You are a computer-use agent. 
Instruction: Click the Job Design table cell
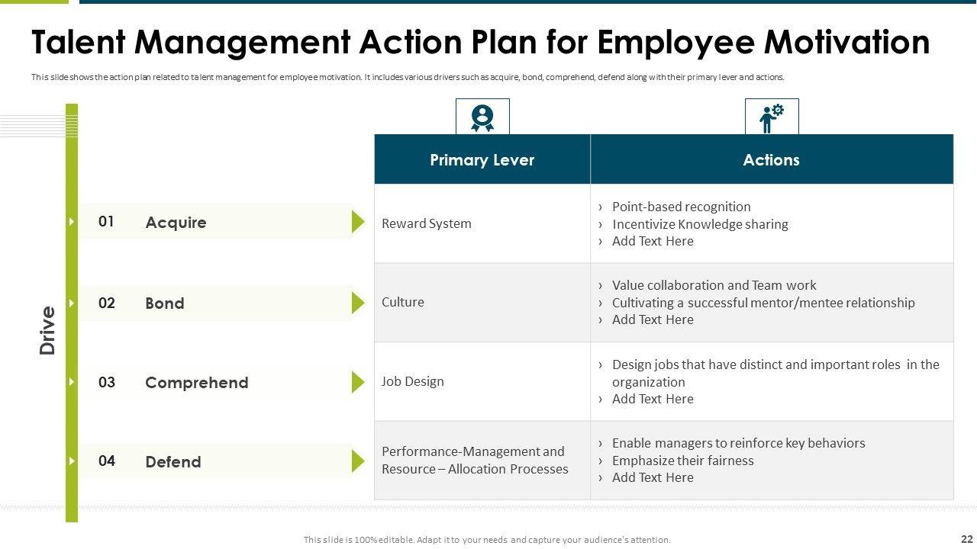pos(413,381)
